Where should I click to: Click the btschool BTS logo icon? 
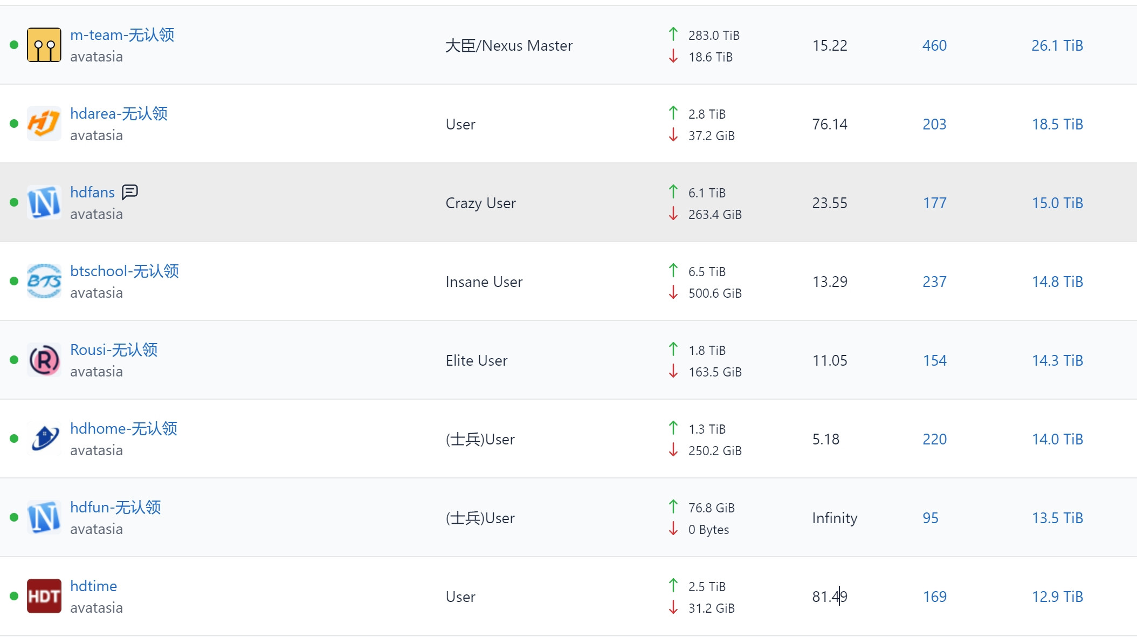tap(44, 281)
